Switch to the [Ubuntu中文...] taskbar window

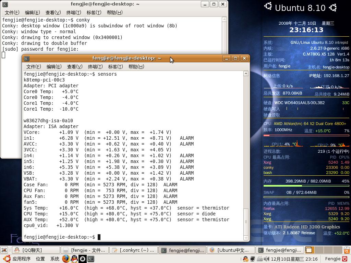point(231,250)
